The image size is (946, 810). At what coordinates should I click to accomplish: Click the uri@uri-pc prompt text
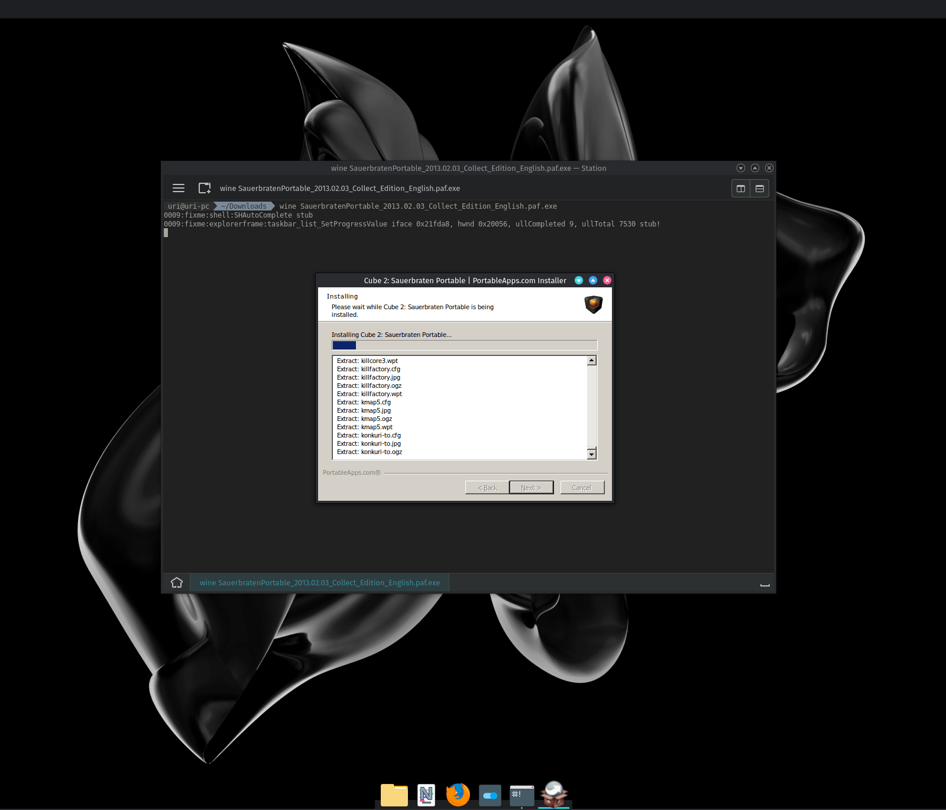189,206
